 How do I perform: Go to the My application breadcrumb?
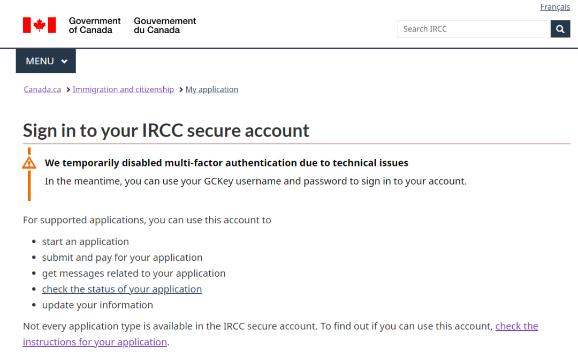click(x=211, y=89)
